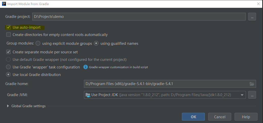Screen dimensions: 263x123
Task: Choose Use Gradle 'wrapper' task configuration
Action: (x=8, y=67)
